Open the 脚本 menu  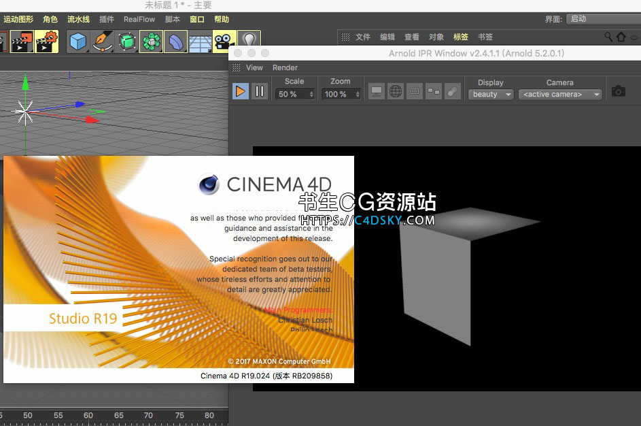[x=173, y=19]
